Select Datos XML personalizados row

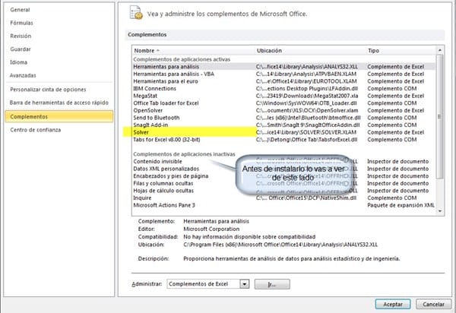coord(283,169)
